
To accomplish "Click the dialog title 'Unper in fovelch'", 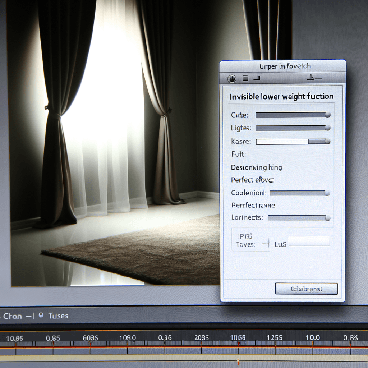I will [x=285, y=66].
